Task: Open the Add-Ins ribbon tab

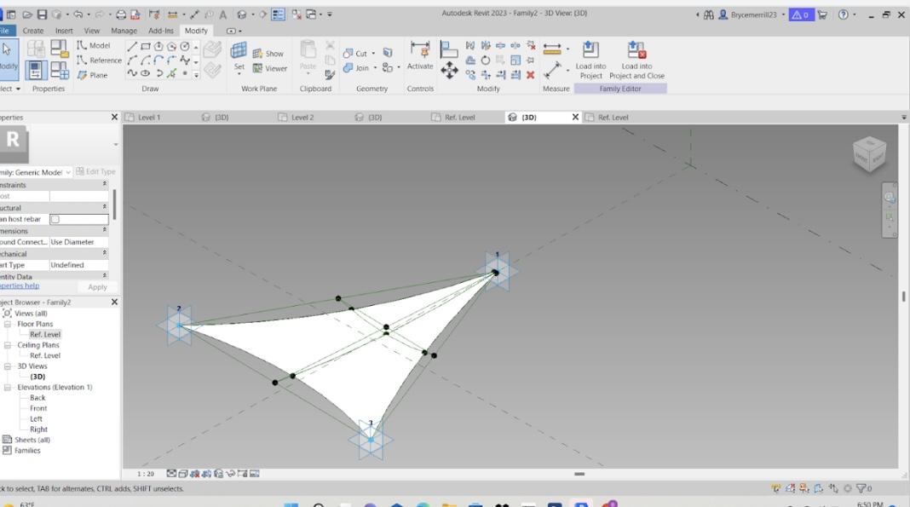Action: [x=161, y=31]
